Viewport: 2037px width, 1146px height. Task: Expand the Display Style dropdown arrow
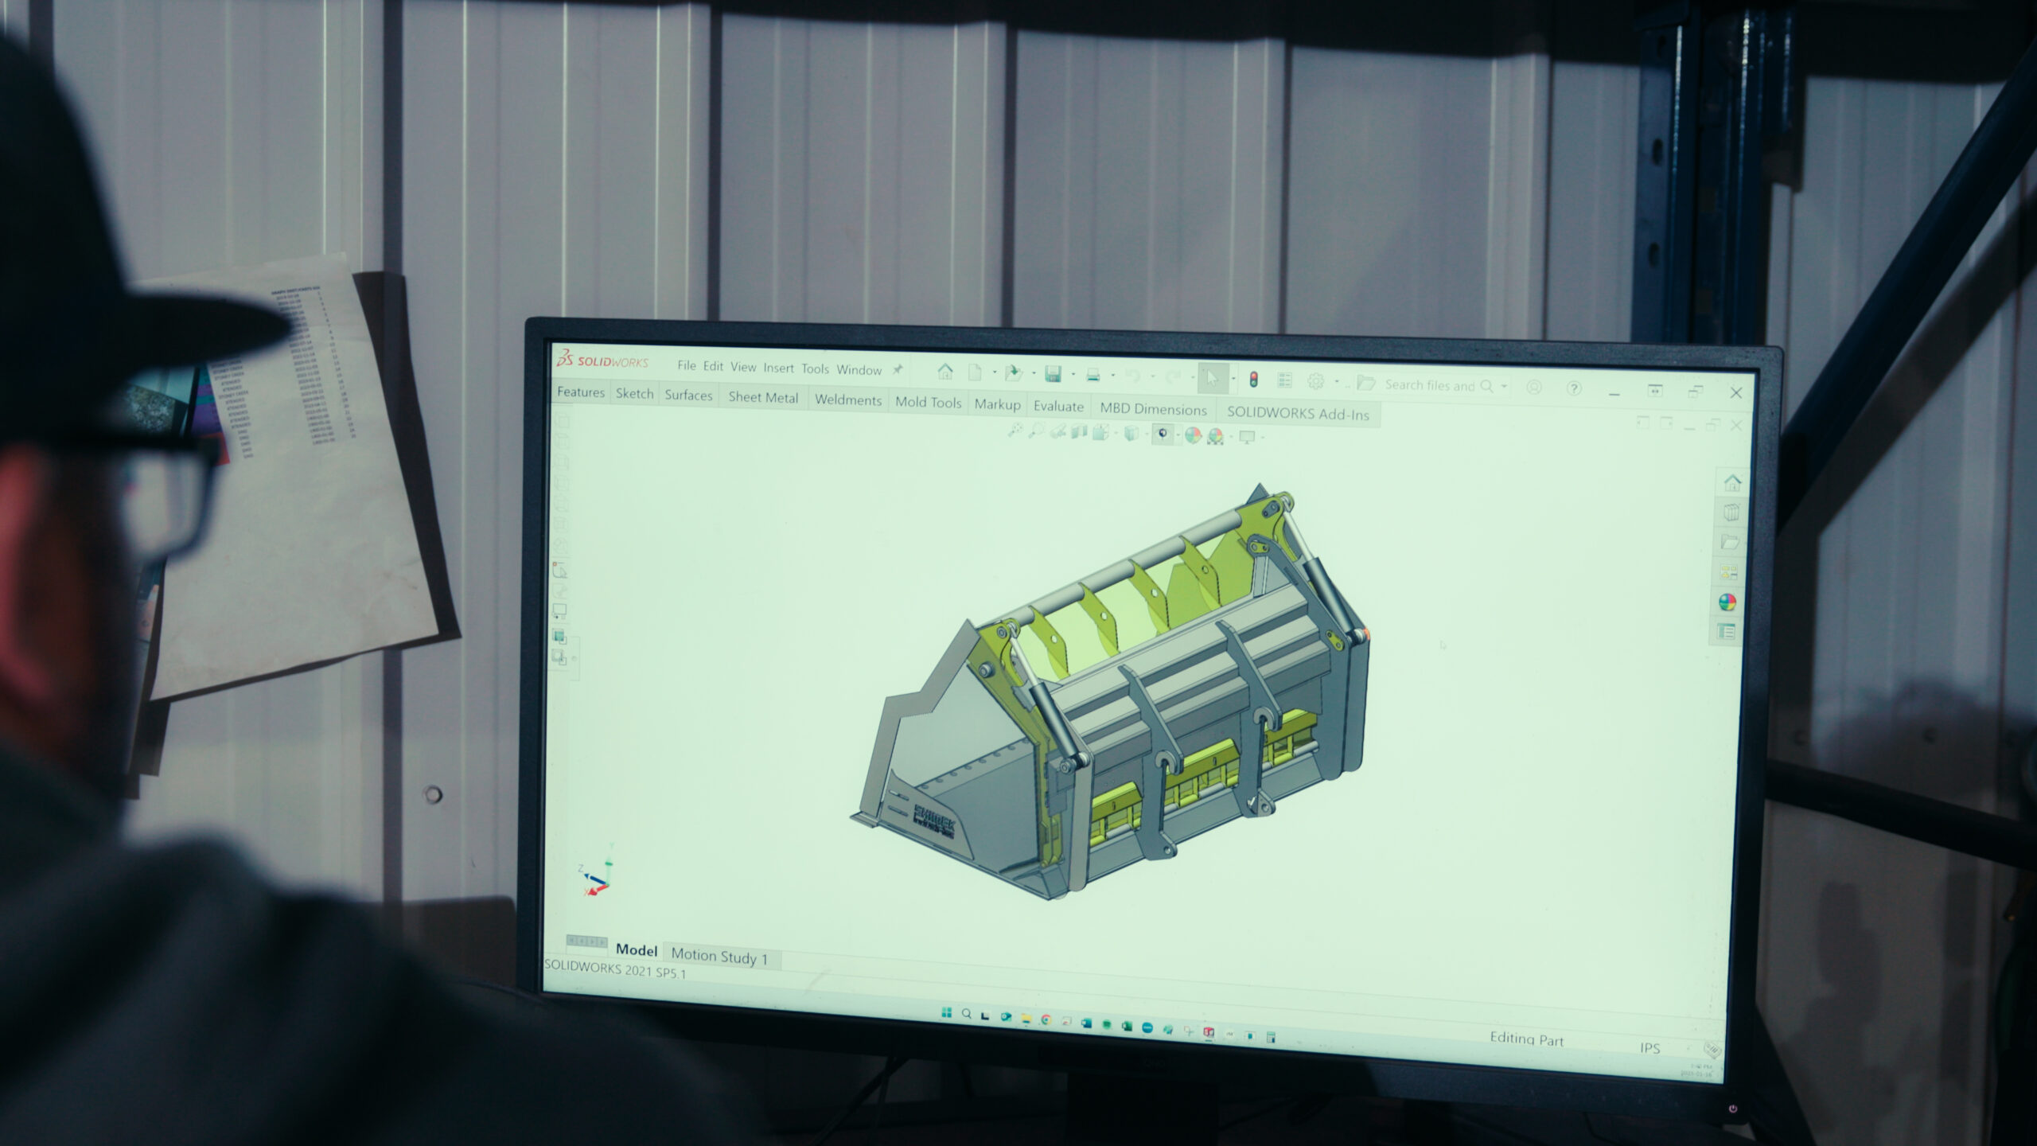(1146, 435)
